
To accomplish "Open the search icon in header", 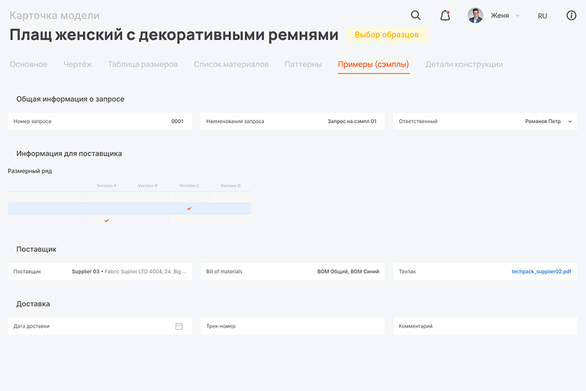I will point(416,15).
